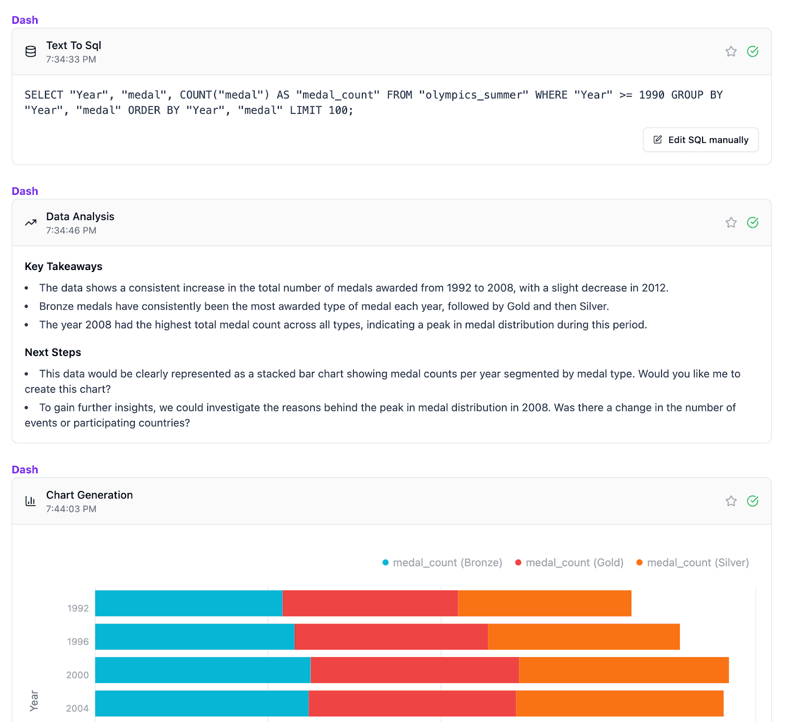Open the Dash link above Text To Sql card

(24, 20)
